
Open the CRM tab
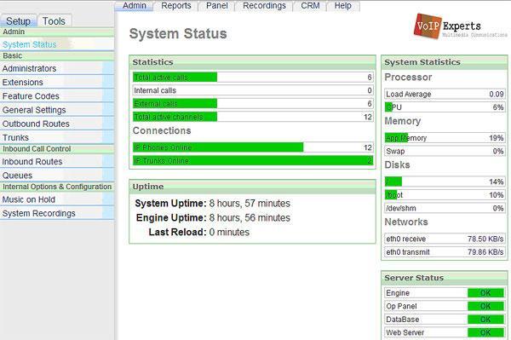[x=310, y=6]
